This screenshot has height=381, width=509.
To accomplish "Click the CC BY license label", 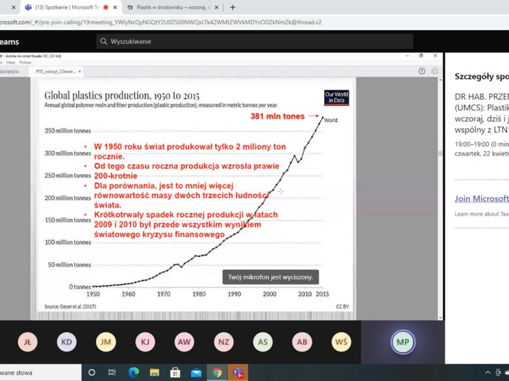I will click(342, 307).
